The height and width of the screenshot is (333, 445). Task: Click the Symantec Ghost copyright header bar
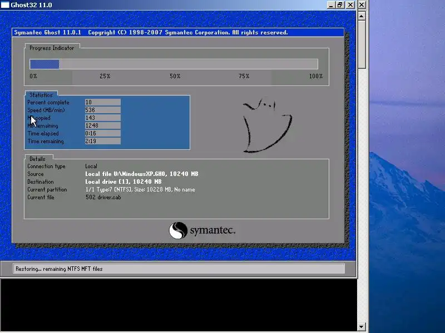pyautogui.click(x=178, y=32)
